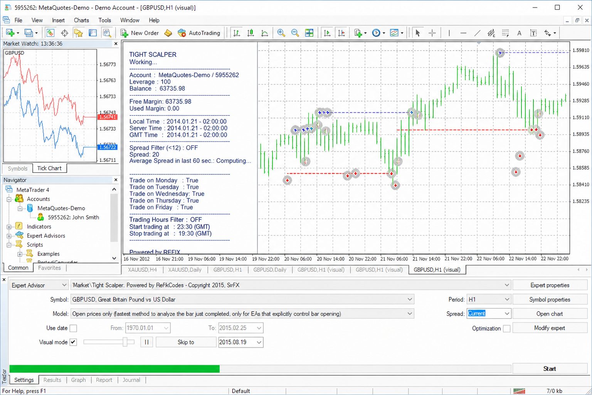The width and height of the screenshot is (592, 395).
Task: Enable the Optimization checkbox
Action: 507,328
